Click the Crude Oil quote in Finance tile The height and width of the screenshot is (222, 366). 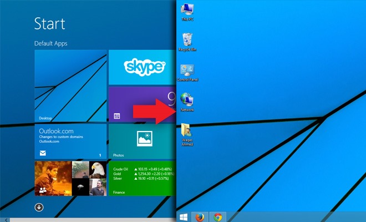point(143,169)
